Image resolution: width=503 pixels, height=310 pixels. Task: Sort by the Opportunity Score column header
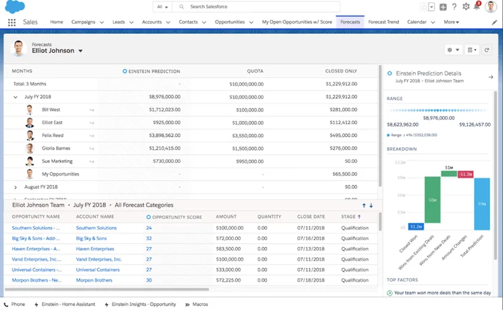pos(174,217)
